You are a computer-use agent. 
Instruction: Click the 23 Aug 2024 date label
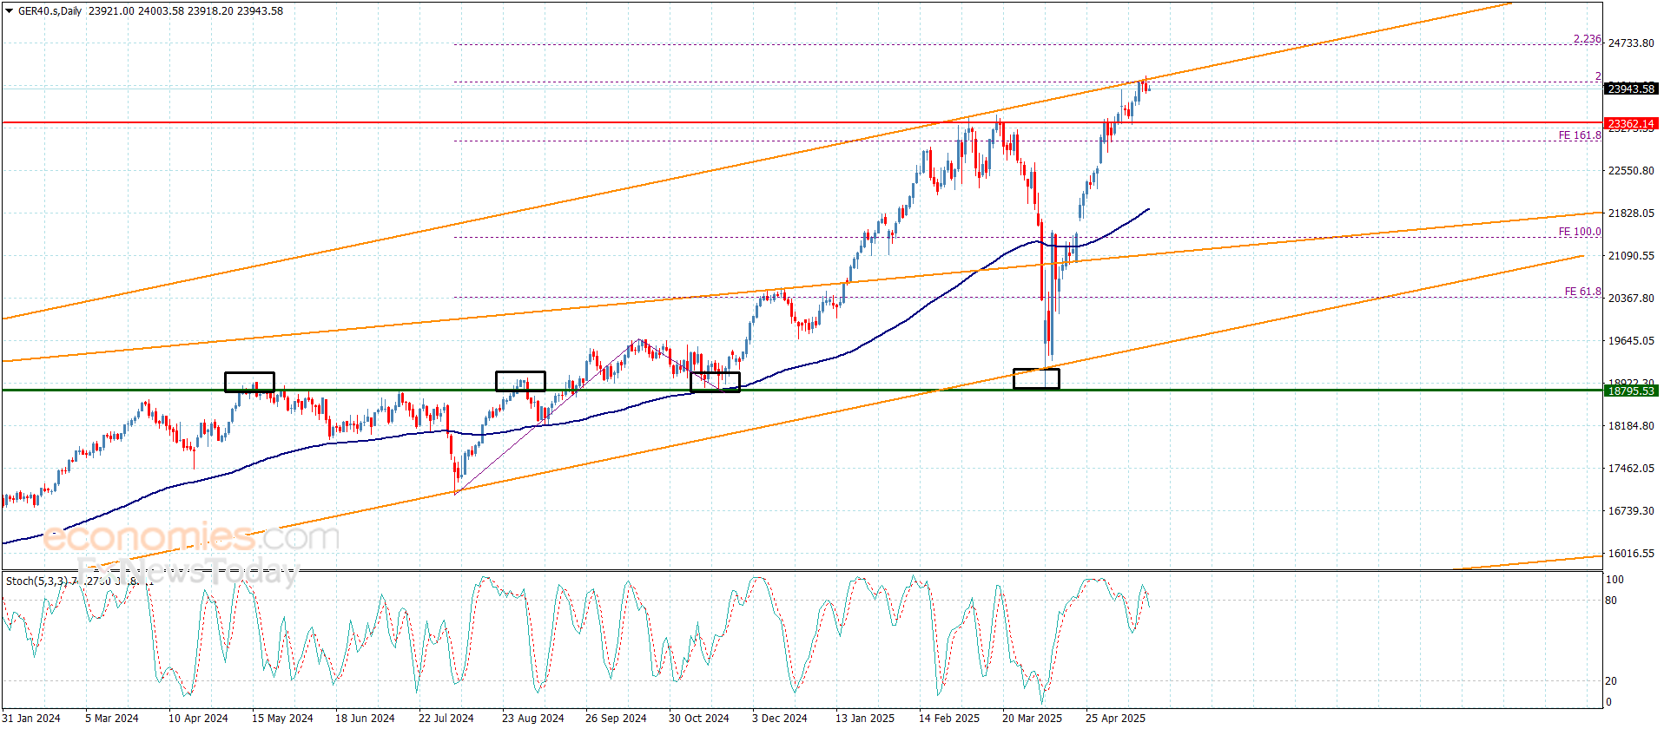point(533,718)
